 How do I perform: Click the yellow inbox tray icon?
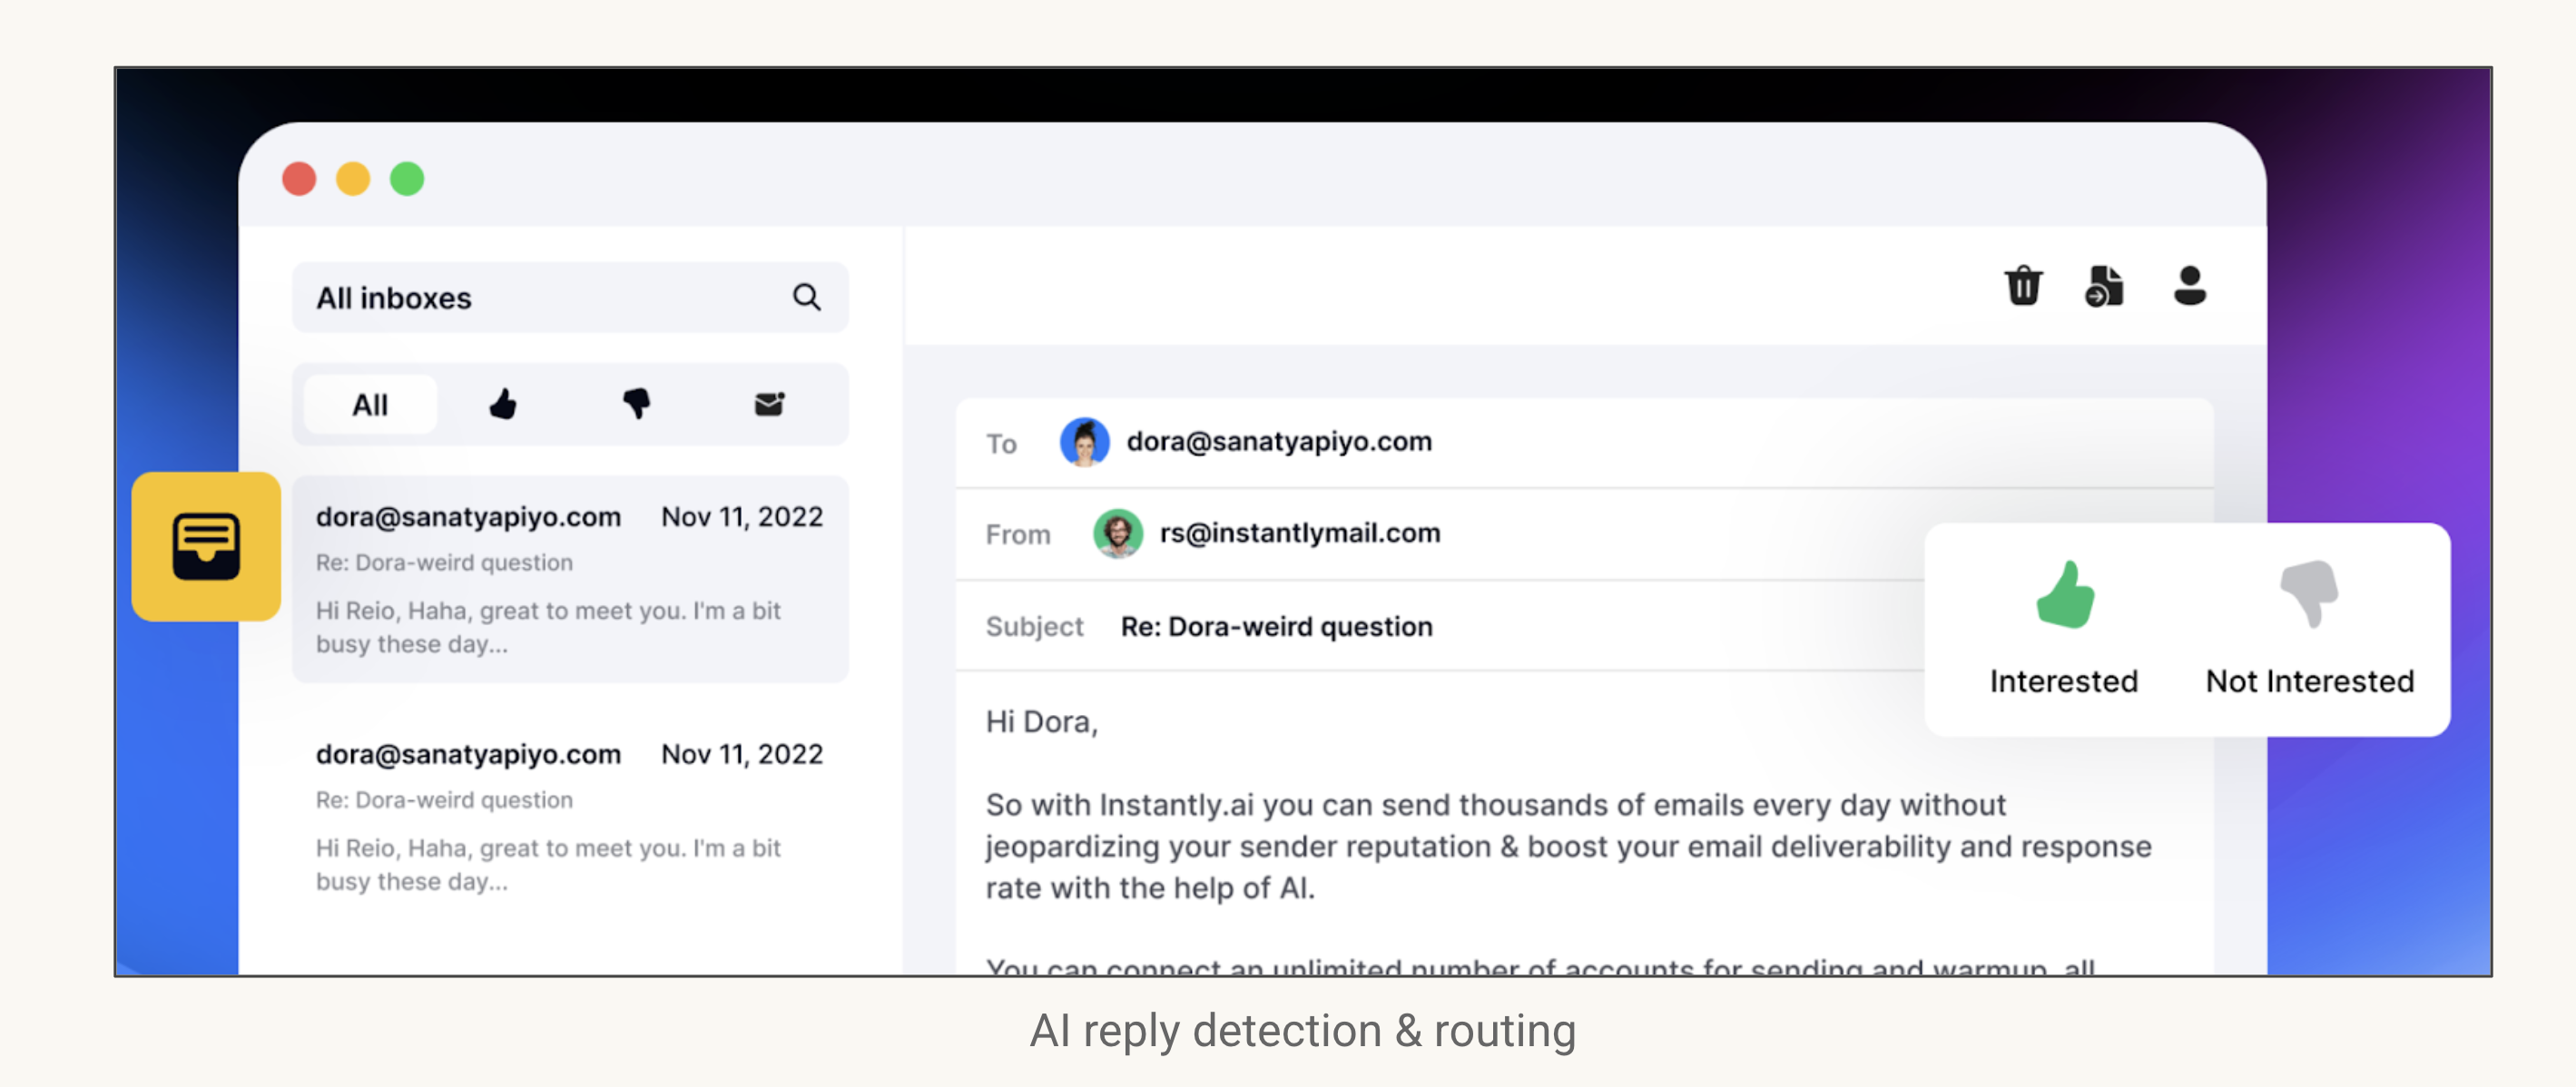pyautogui.click(x=206, y=546)
